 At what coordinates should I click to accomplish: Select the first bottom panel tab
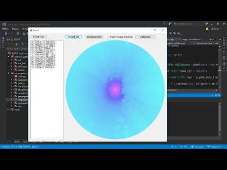[9, 142]
